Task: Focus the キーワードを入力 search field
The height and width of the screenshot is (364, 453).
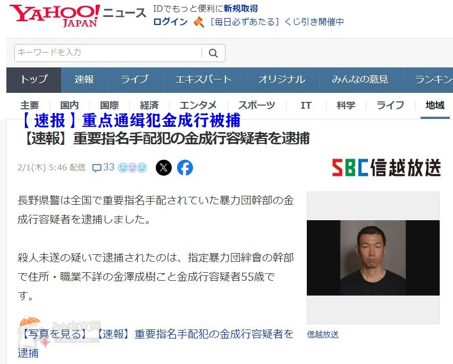Action: pos(108,53)
